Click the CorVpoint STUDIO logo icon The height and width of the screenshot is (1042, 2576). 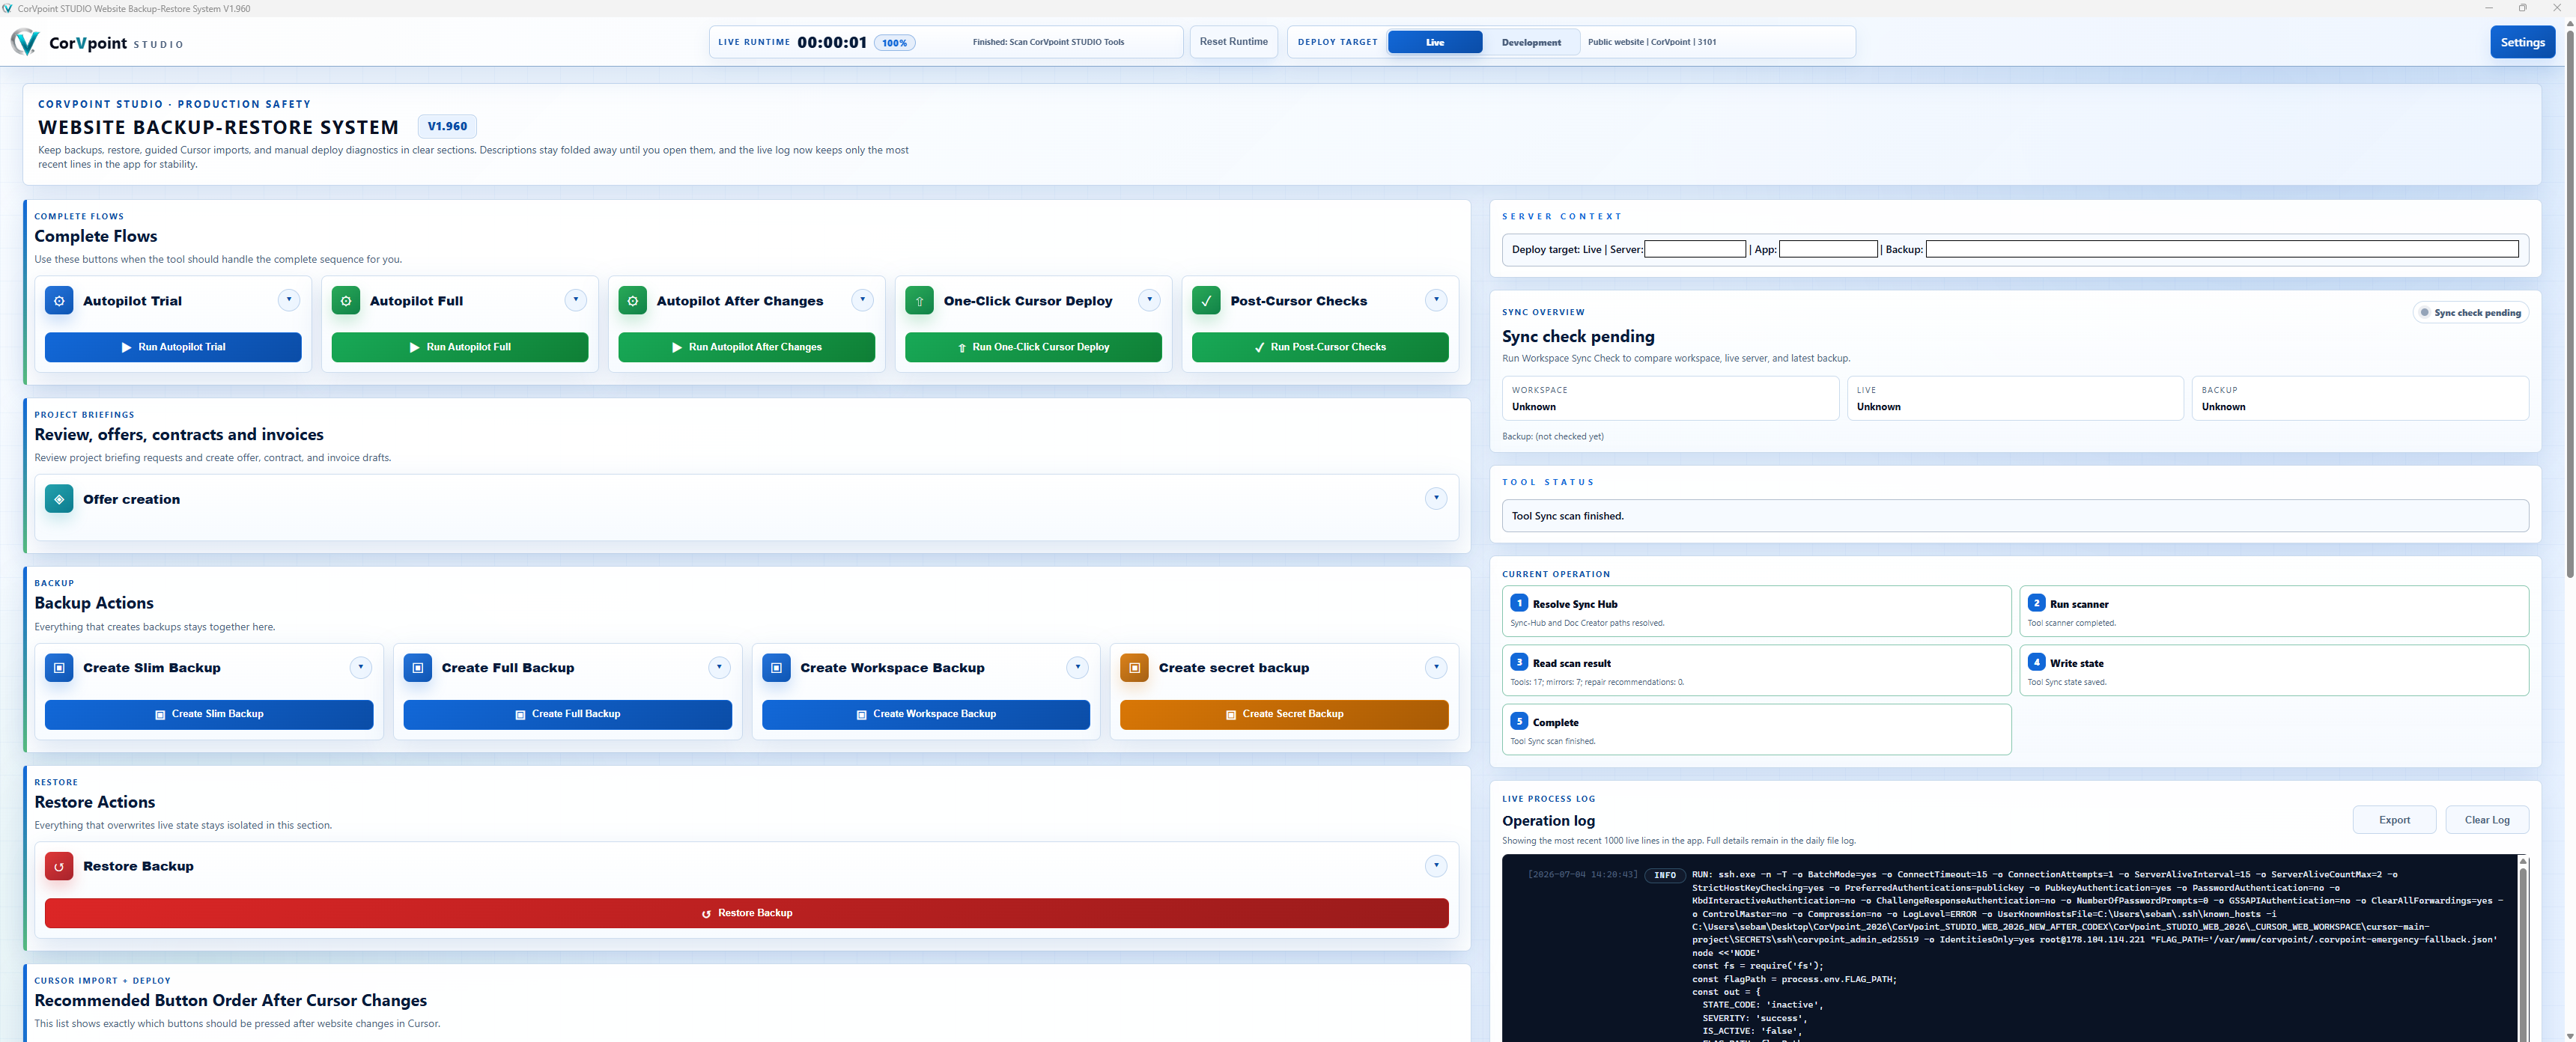pos(24,42)
